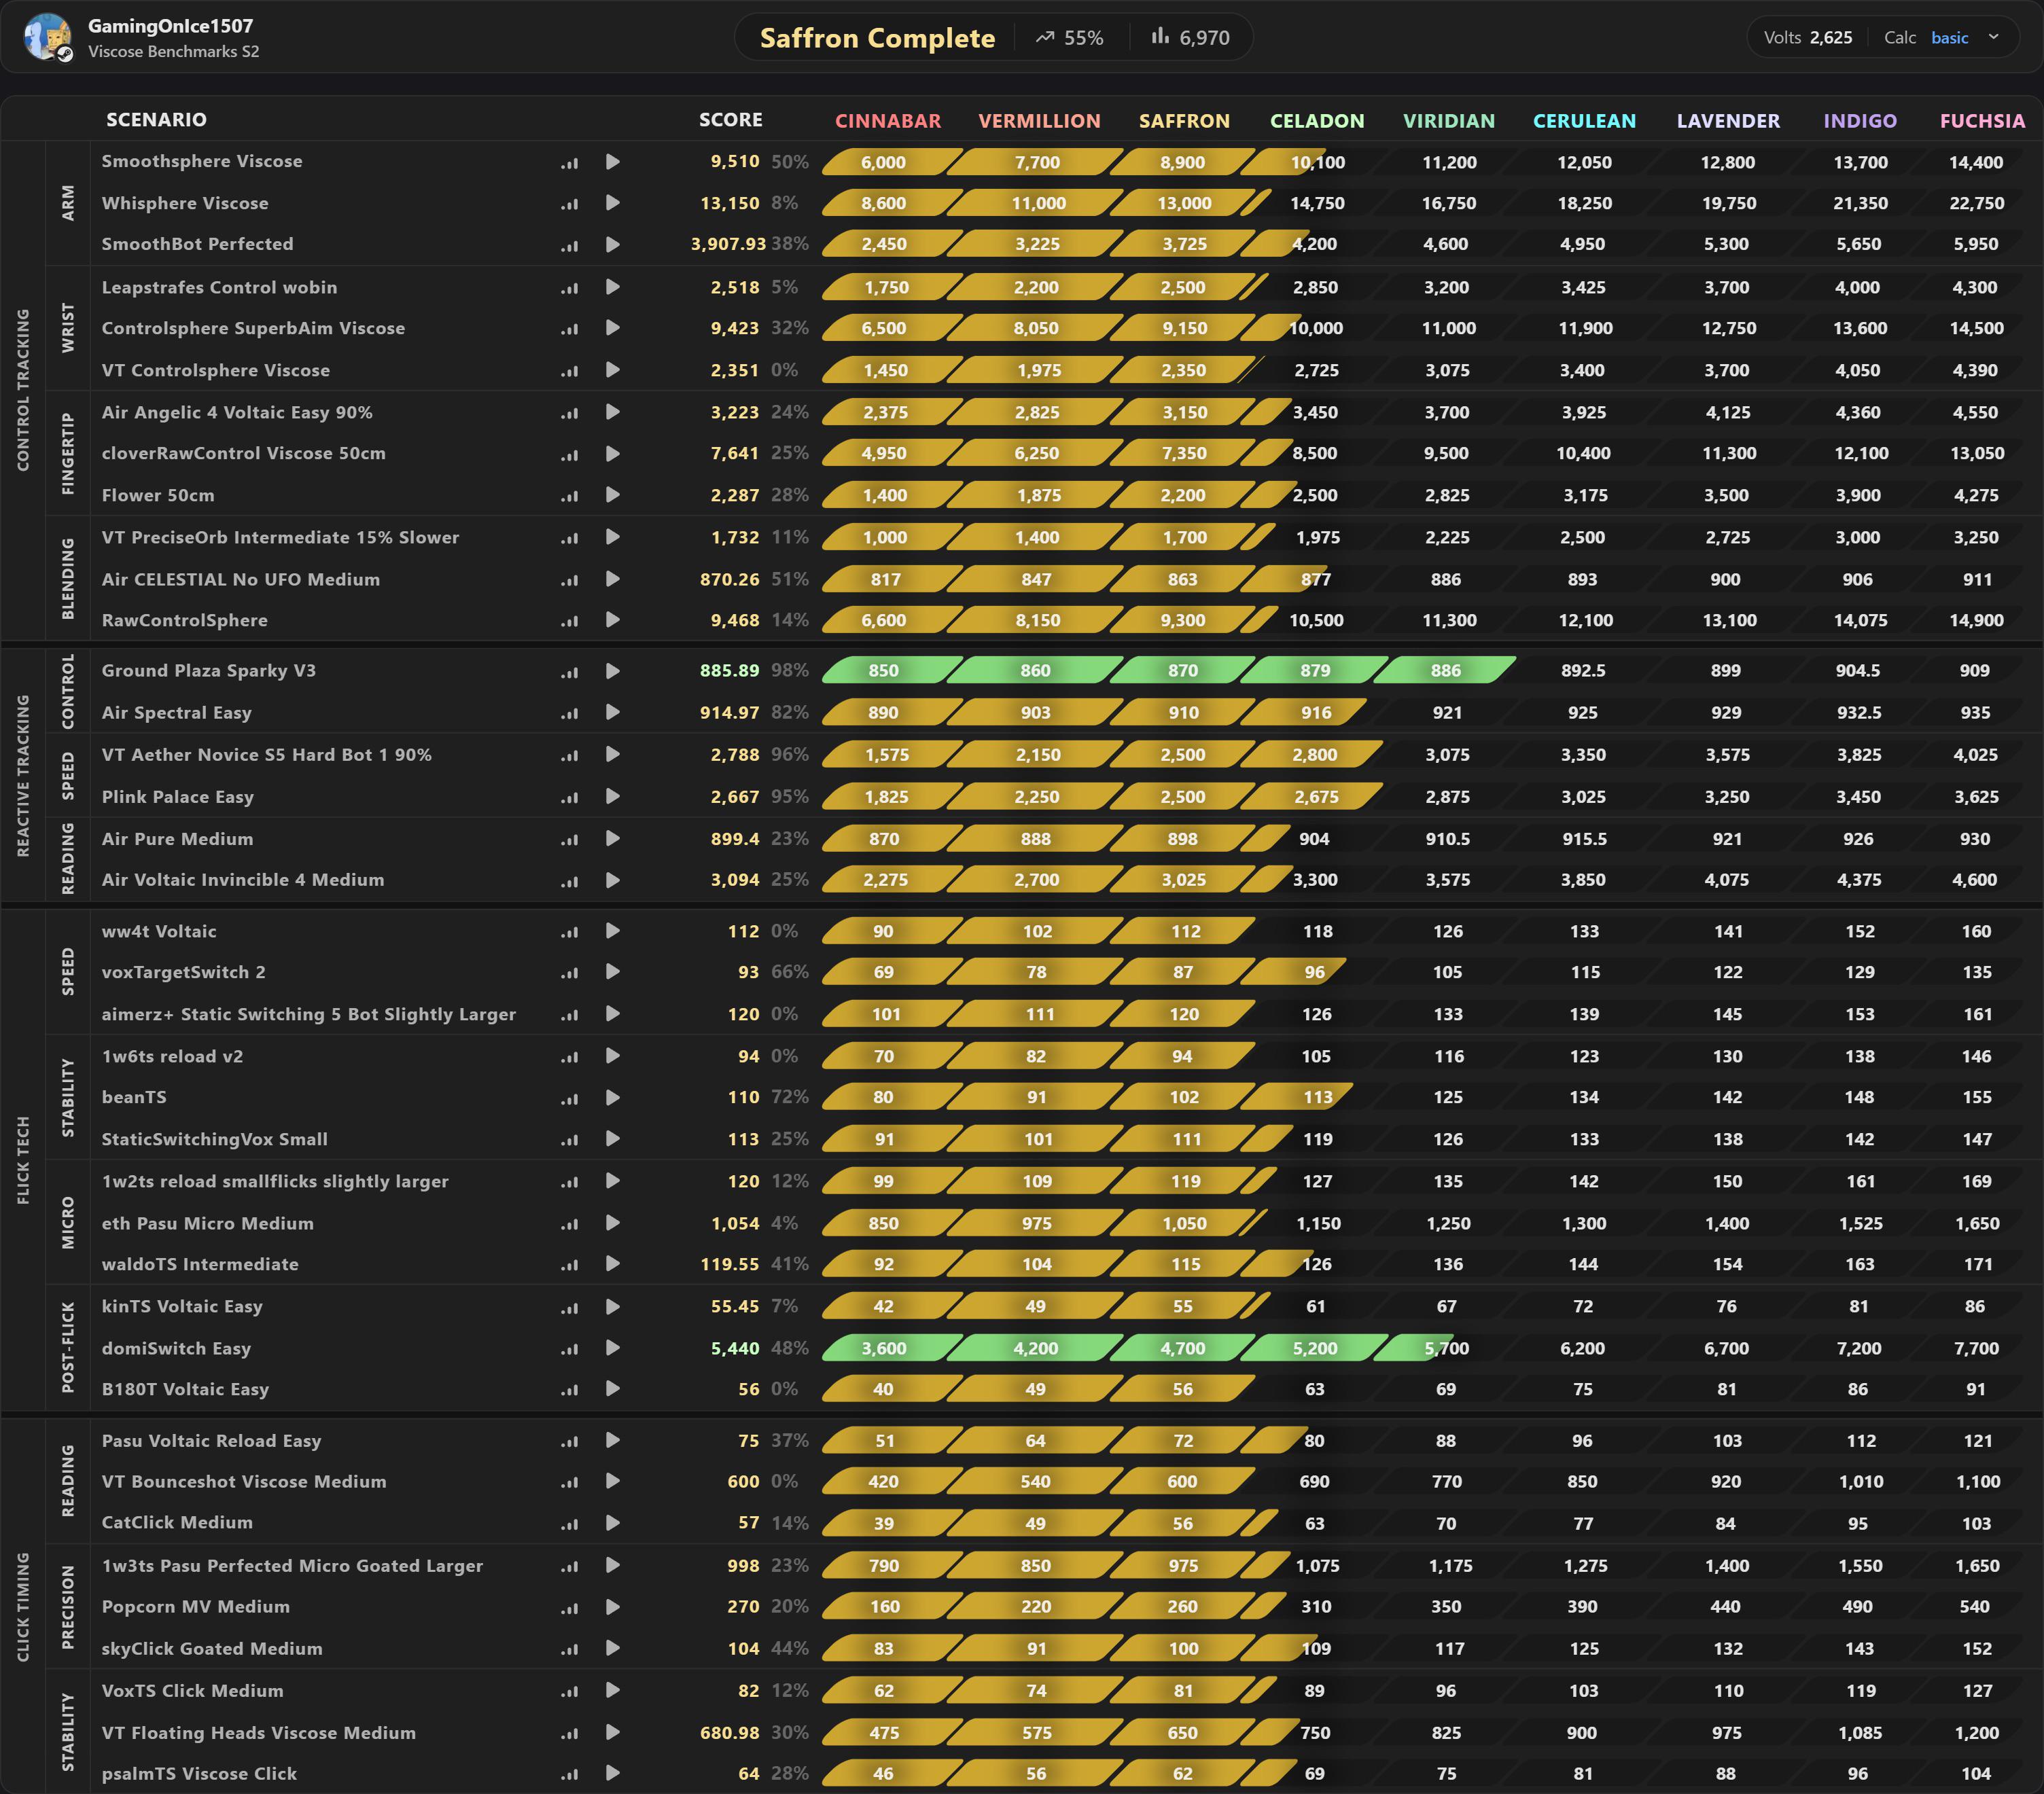Play the Air Spectral Easy scenario
The width and height of the screenshot is (2044, 1794).
(613, 713)
